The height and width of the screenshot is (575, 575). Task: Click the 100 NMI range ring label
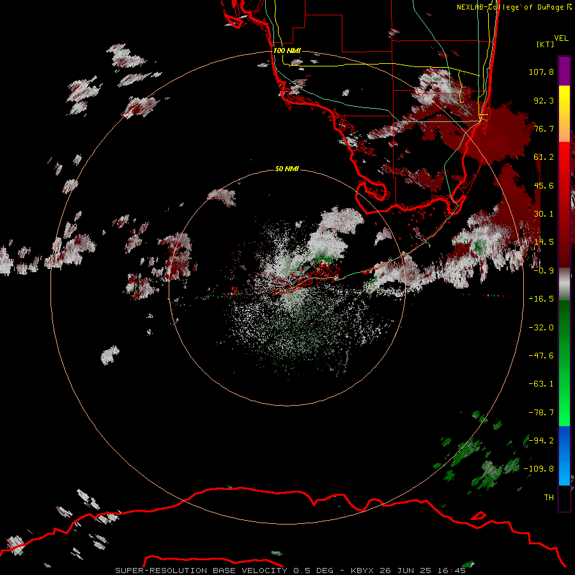(x=287, y=50)
